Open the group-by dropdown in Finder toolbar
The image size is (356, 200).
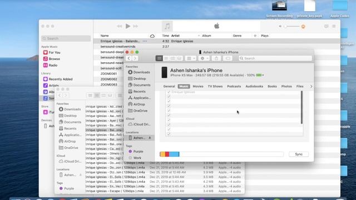(190, 58)
